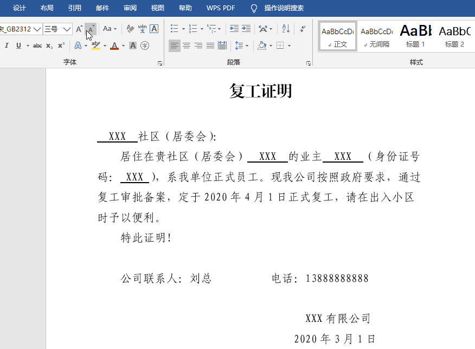The width and height of the screenshot is (475, 349).
Task: Decrease paragraph indent
Action: pos(234,29)
